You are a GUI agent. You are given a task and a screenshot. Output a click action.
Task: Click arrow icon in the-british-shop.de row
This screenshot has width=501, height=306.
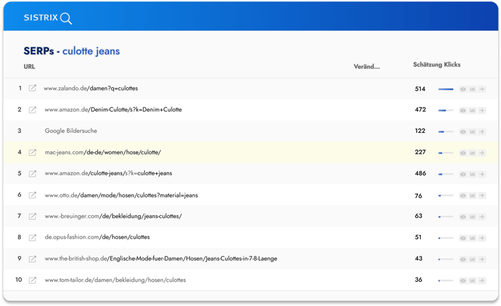point(482,260)
